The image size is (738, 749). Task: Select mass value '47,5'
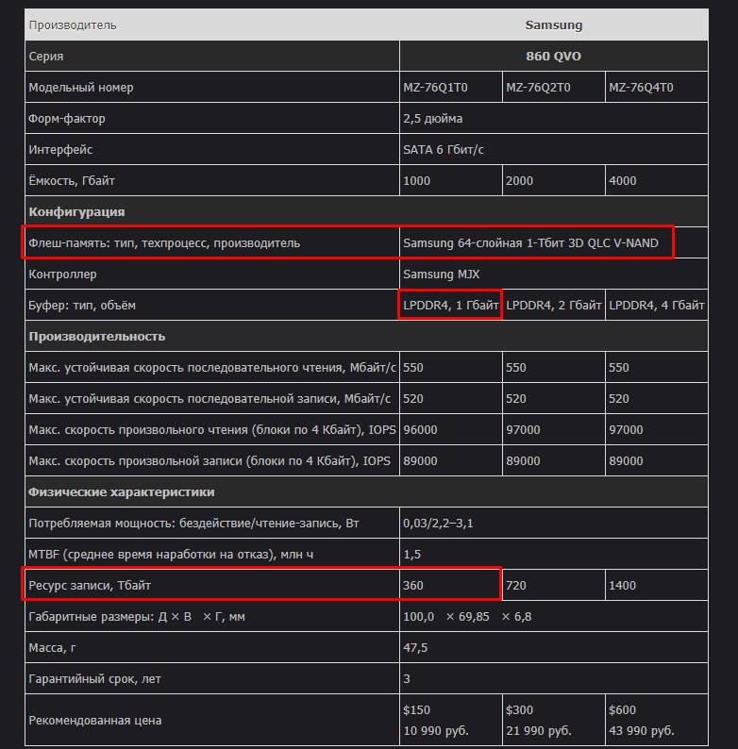tap(415, 648)
